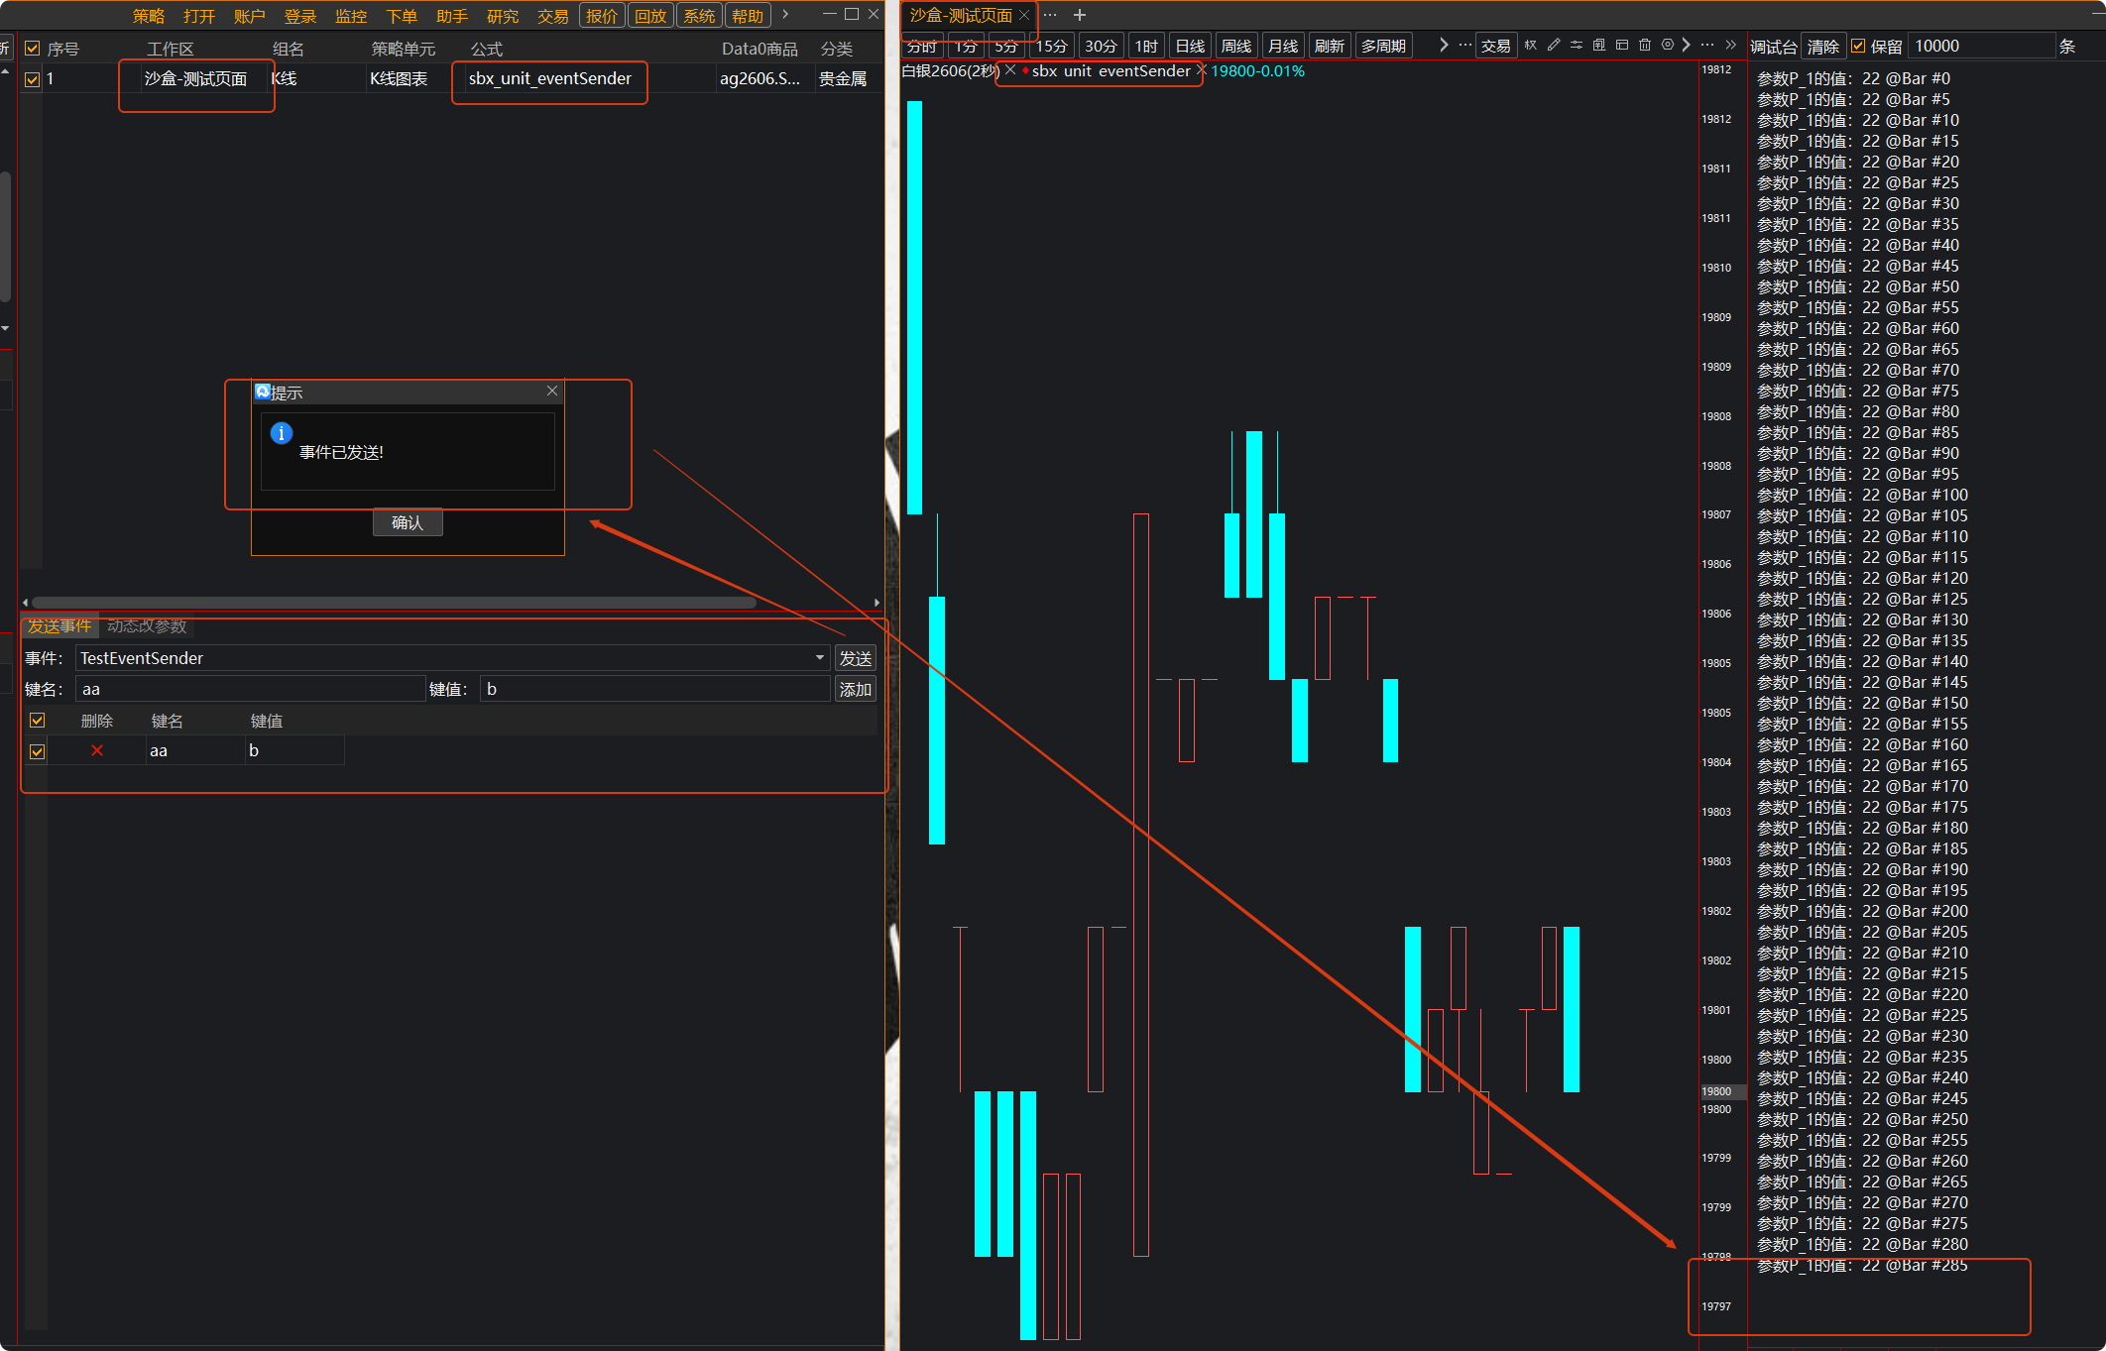This screenshot has height=1351, width=2106.
Task: Uncheck row 1 checkbox in strategy list
Action: point(33,79)
